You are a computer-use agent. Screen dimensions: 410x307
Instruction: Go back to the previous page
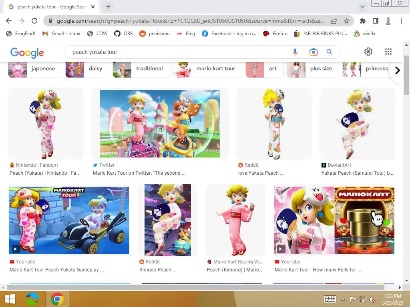coord(9,21)
